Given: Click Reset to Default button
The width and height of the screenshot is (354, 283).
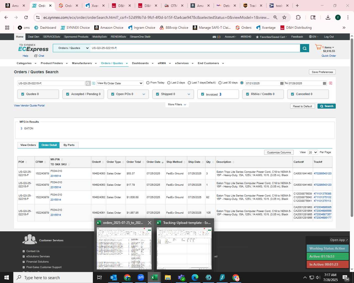Looking at the screenshot, I should point(302,106).
